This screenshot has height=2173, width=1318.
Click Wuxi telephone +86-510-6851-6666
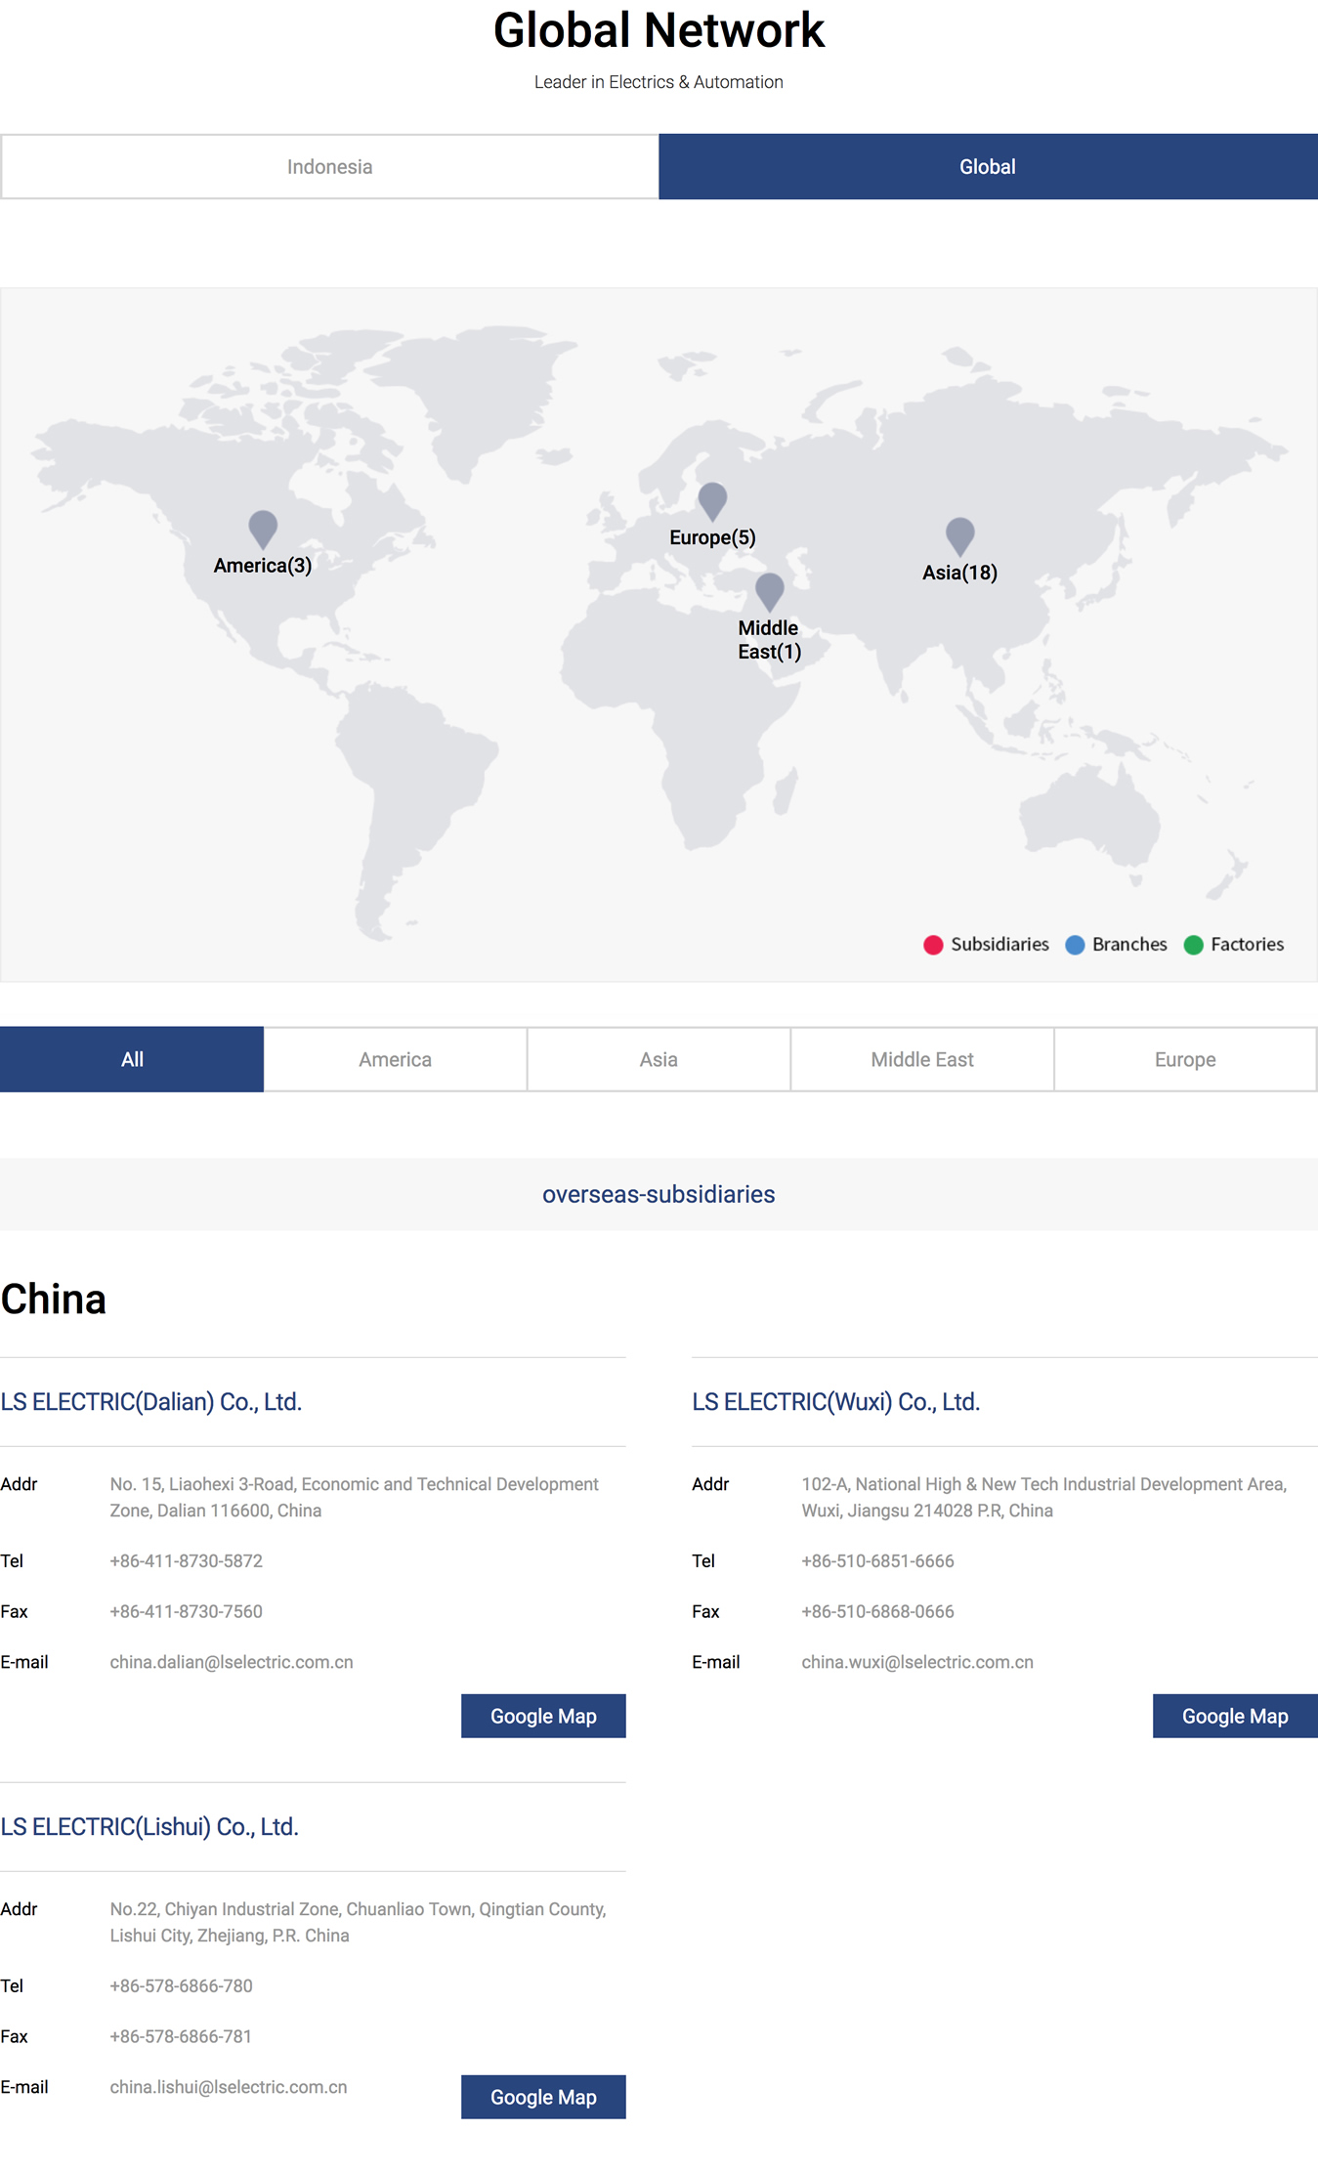pyautogui.click(x=877, y=1561)
